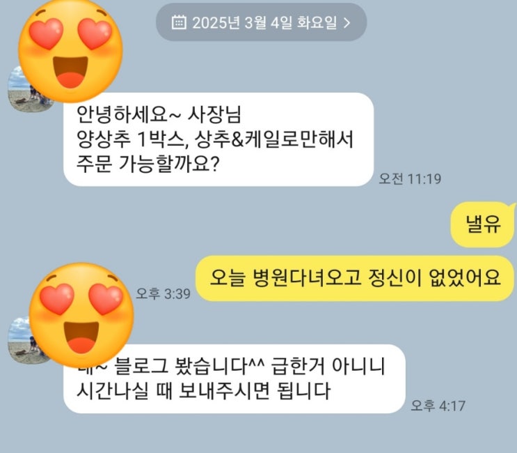Select the 오늘 병원다녀오고 정신이 없었어요 bubble

point(355,278)
